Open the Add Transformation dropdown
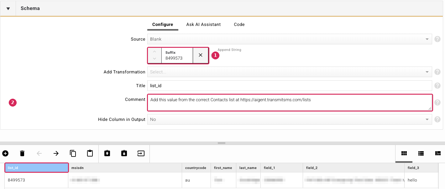445x189 pixels. 290,72
